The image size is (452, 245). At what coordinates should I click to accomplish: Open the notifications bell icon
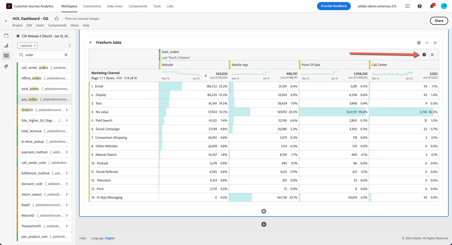[432, 6]
